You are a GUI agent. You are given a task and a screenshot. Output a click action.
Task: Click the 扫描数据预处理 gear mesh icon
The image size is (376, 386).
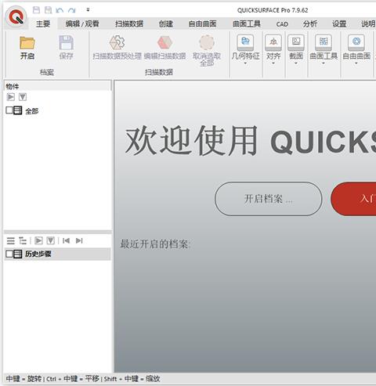pyautogui.click(x=117, y=42)
